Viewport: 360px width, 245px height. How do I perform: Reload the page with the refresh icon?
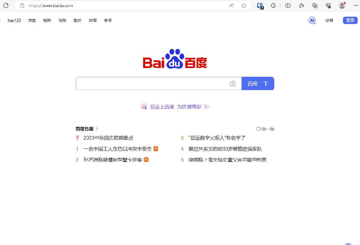pyautogui.click(x=6, y=5)
